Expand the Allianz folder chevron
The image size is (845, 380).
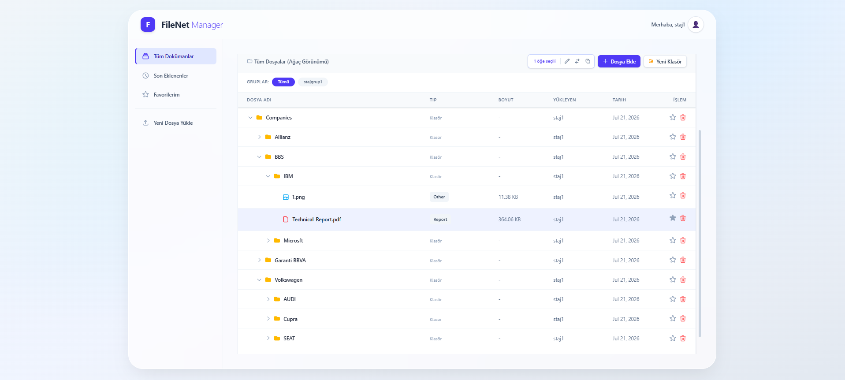tap(259, 137)
